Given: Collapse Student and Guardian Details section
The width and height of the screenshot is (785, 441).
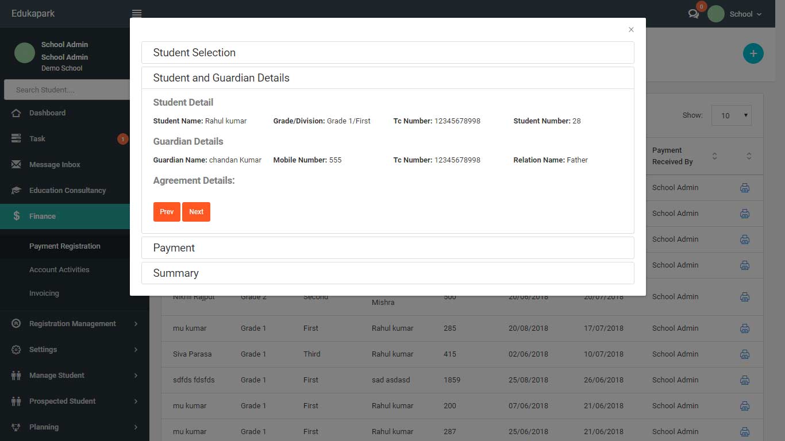Looking at the screenshot, I should 388,78.
